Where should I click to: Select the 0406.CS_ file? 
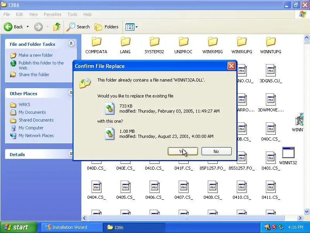coord(154,190)
